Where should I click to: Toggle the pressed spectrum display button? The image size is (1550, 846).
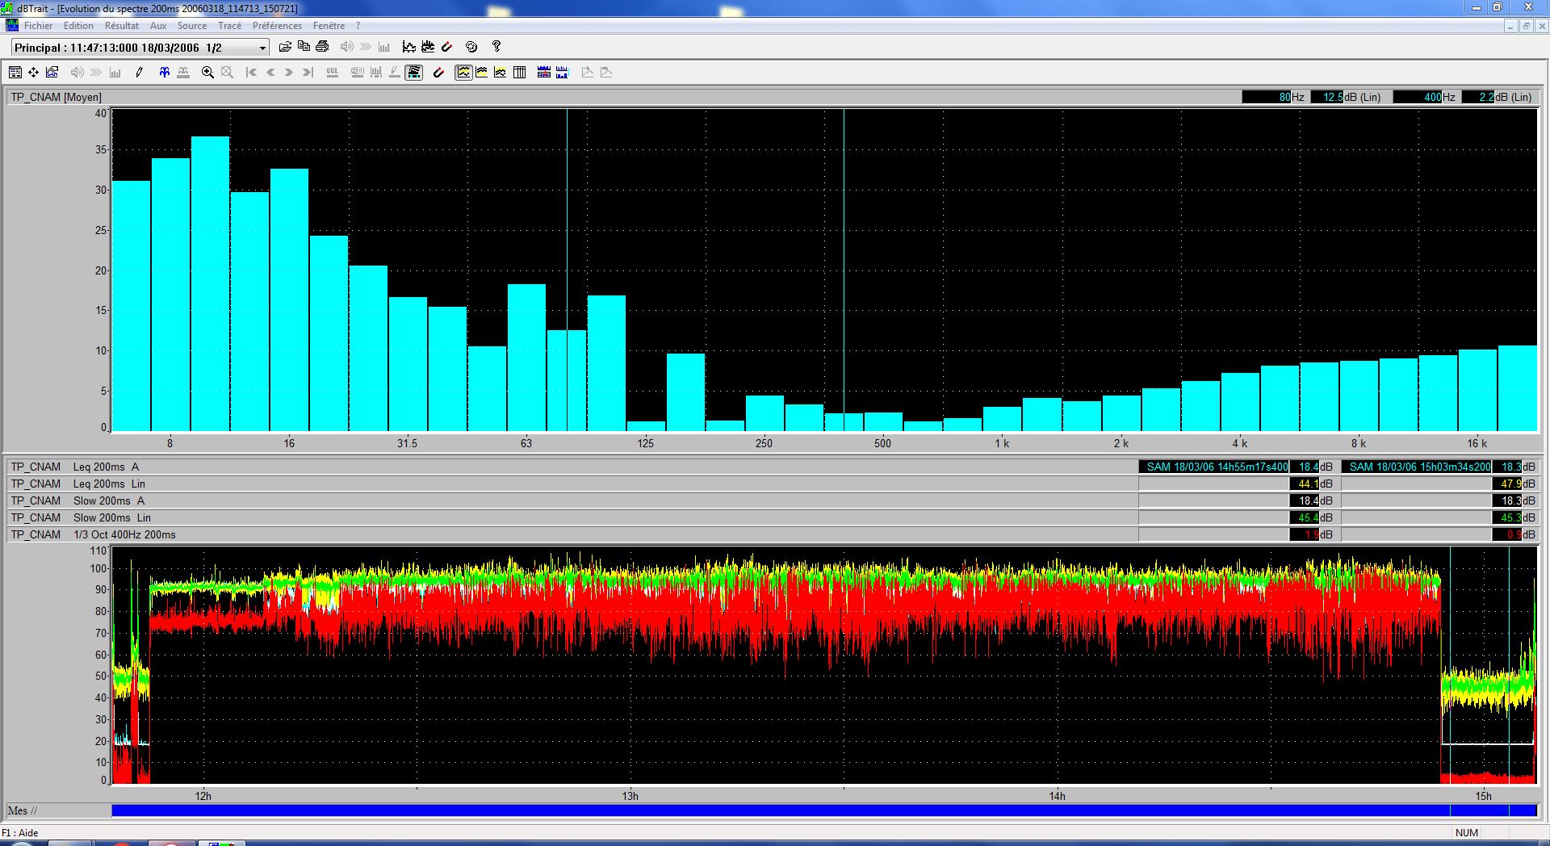pos(413,73)
